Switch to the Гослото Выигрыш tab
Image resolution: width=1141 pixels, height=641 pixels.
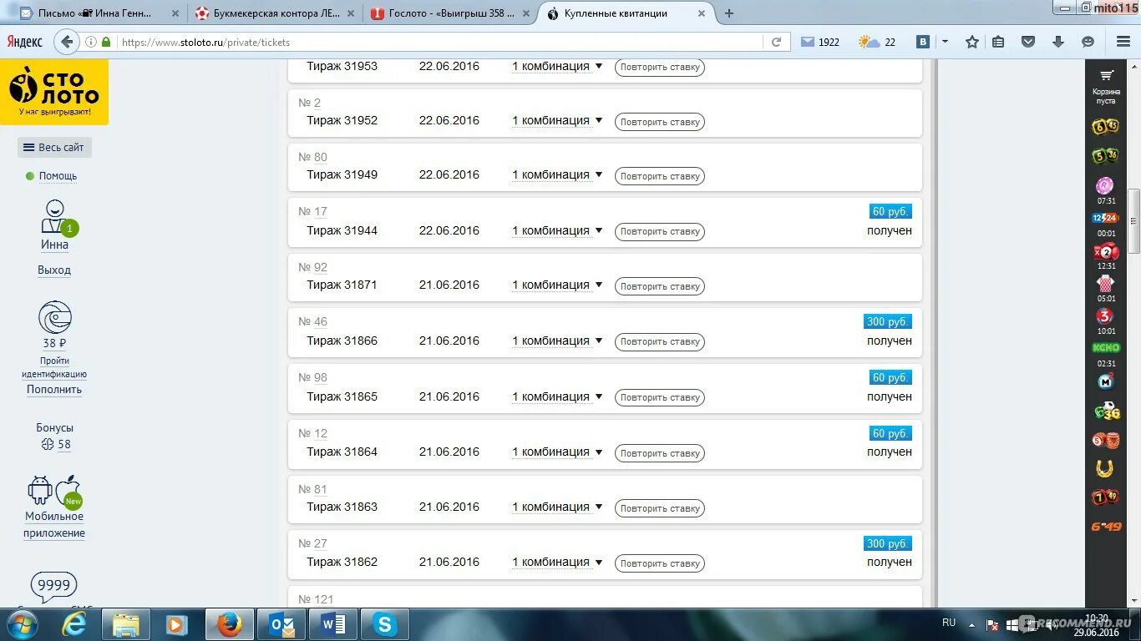tap(450, 13)
